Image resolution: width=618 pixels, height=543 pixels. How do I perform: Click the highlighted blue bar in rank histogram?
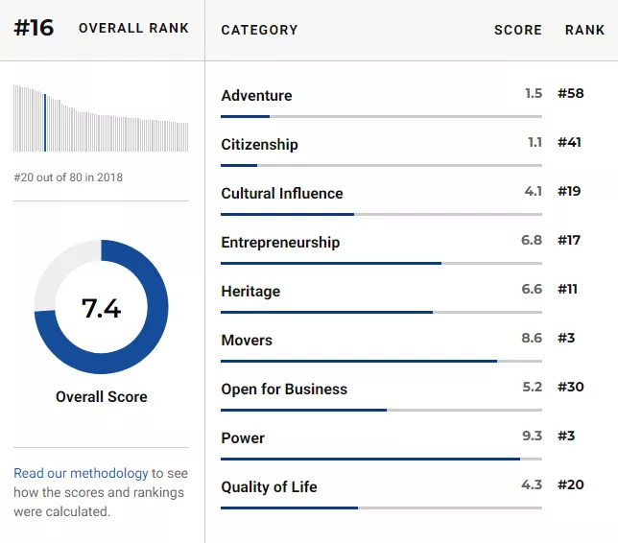pyautogui.click(x=44, y=123)
